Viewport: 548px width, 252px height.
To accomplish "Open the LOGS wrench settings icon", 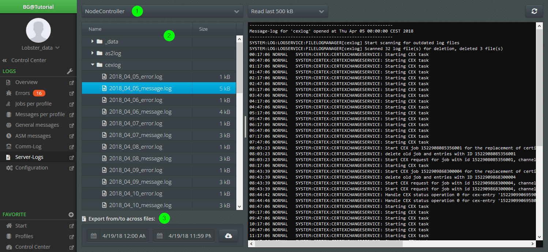I will coord(70,71).
